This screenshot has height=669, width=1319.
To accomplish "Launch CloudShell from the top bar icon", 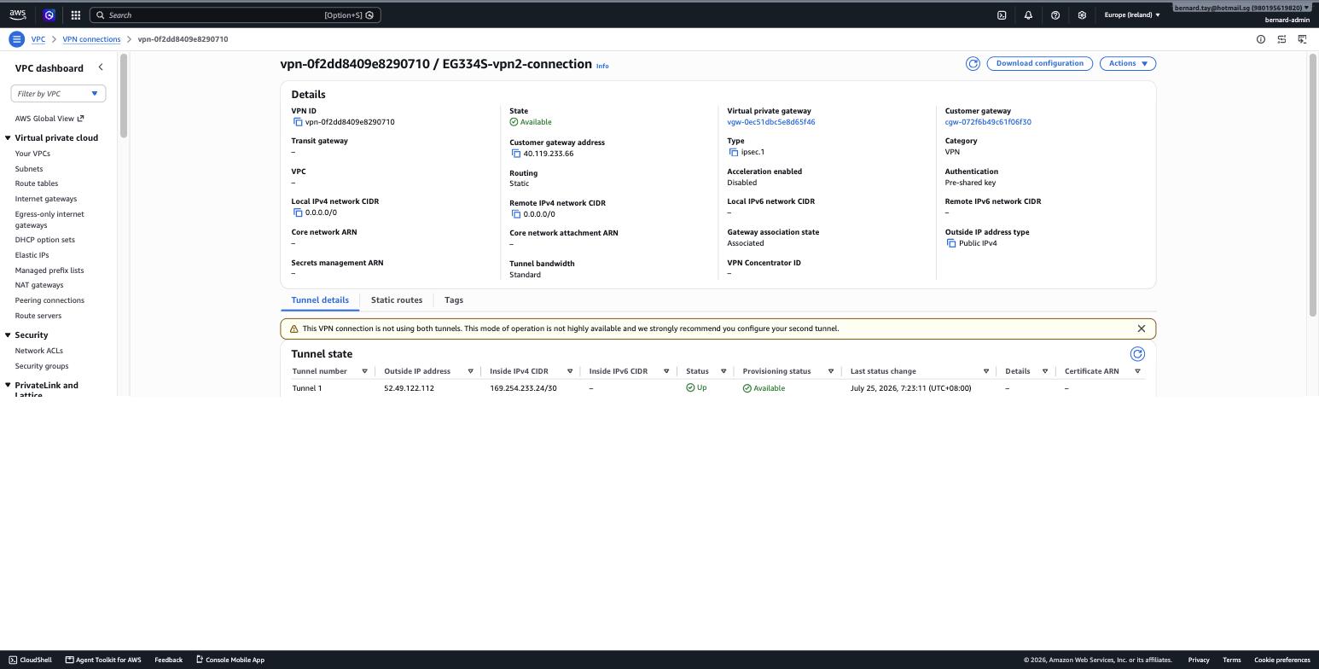I will (1002, 15).
